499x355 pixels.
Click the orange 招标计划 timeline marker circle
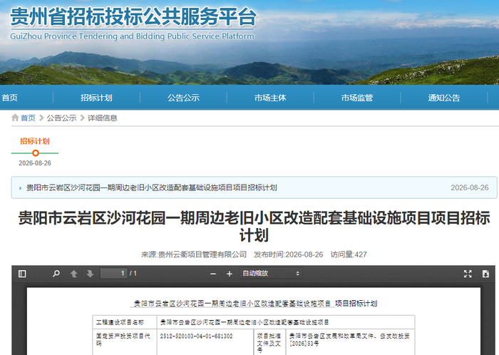(36, 153)
